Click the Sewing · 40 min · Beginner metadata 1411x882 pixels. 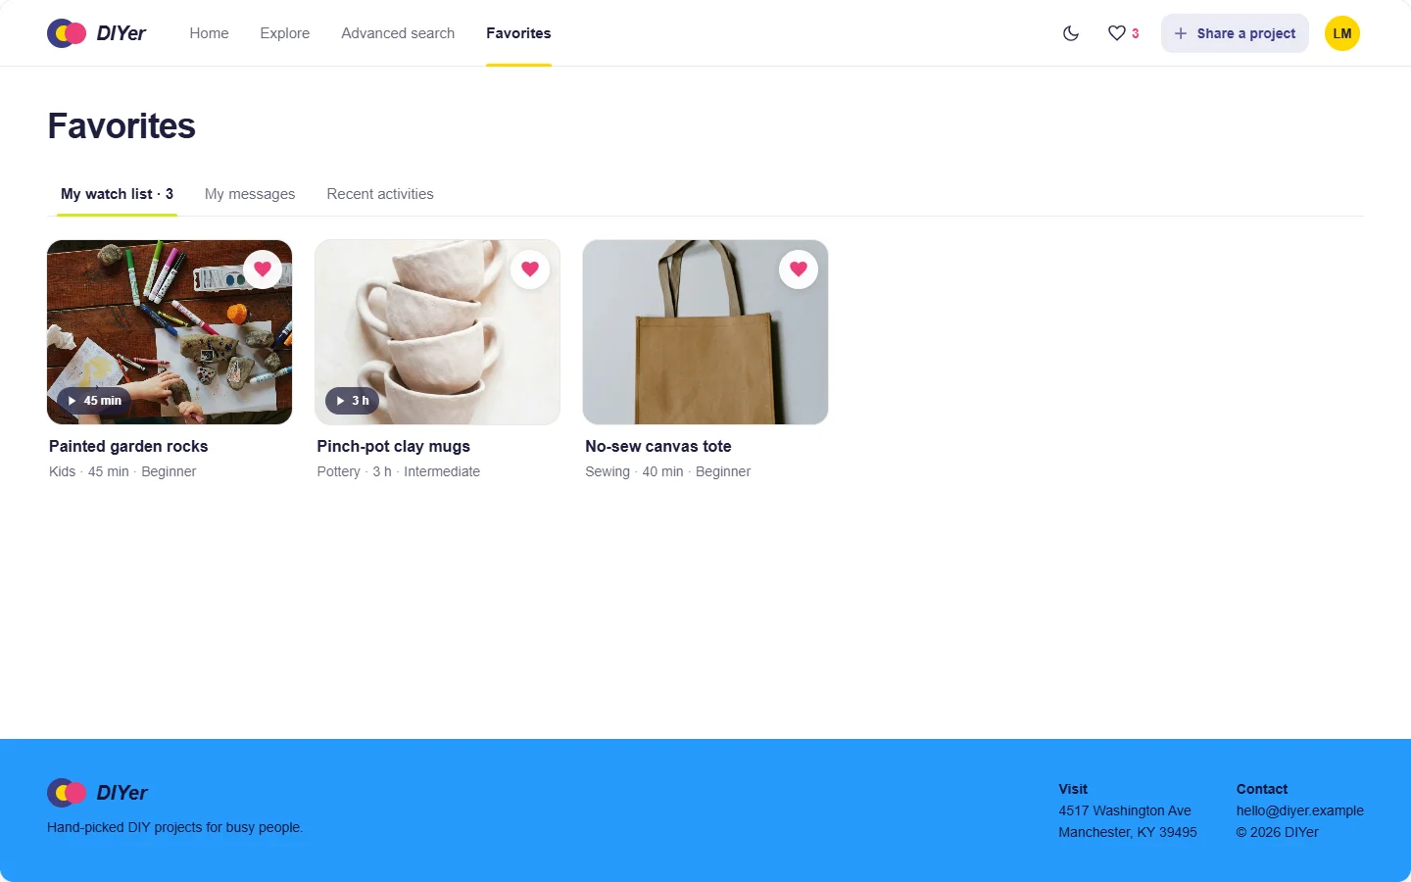pos(667,471)
